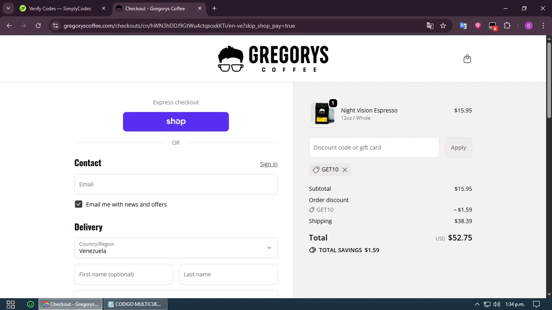Click the Night Vision Espresso product name

pos(369,110)
